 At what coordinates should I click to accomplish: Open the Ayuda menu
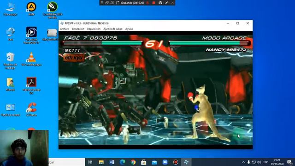point(129,29)
